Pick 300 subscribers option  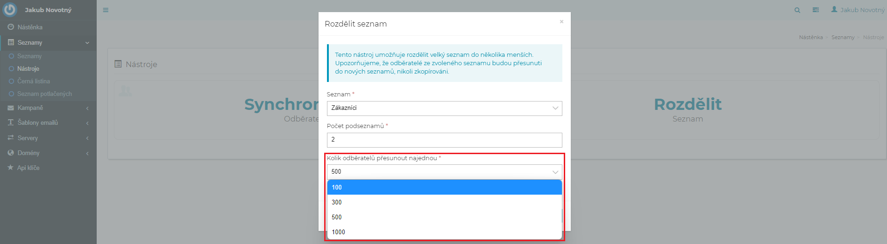point(444,202)
